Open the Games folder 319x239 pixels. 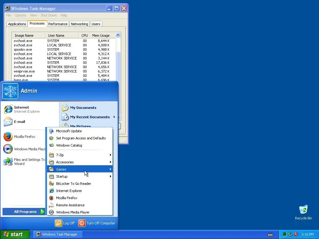click(80, 169)
